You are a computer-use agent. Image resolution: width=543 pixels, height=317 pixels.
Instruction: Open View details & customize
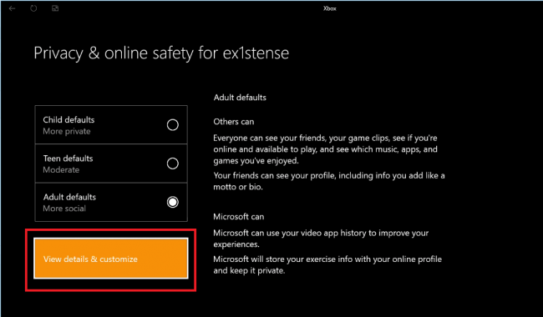click(x=111, y=259)
